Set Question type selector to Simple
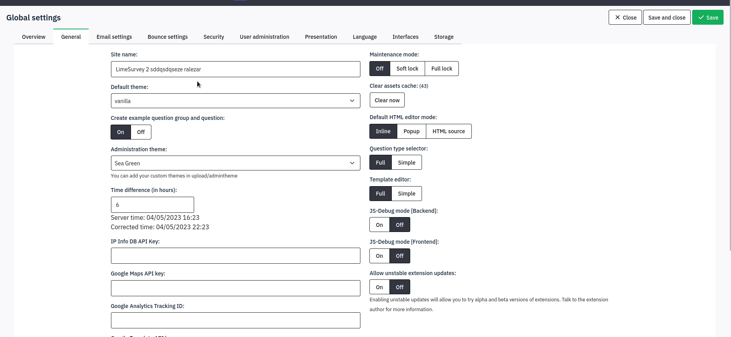This screenshot has height=337, width=731. coord(406,163)
